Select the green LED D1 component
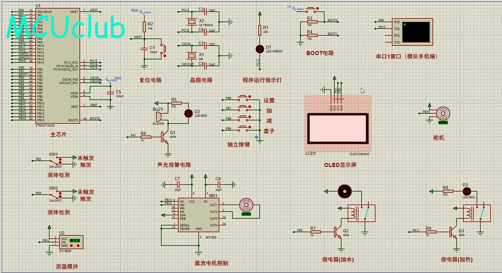This screenshot has width=502, height=273. pos(260,49)
